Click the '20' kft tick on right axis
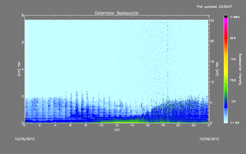This screenshot has height=154, width=246. point(212,41)
